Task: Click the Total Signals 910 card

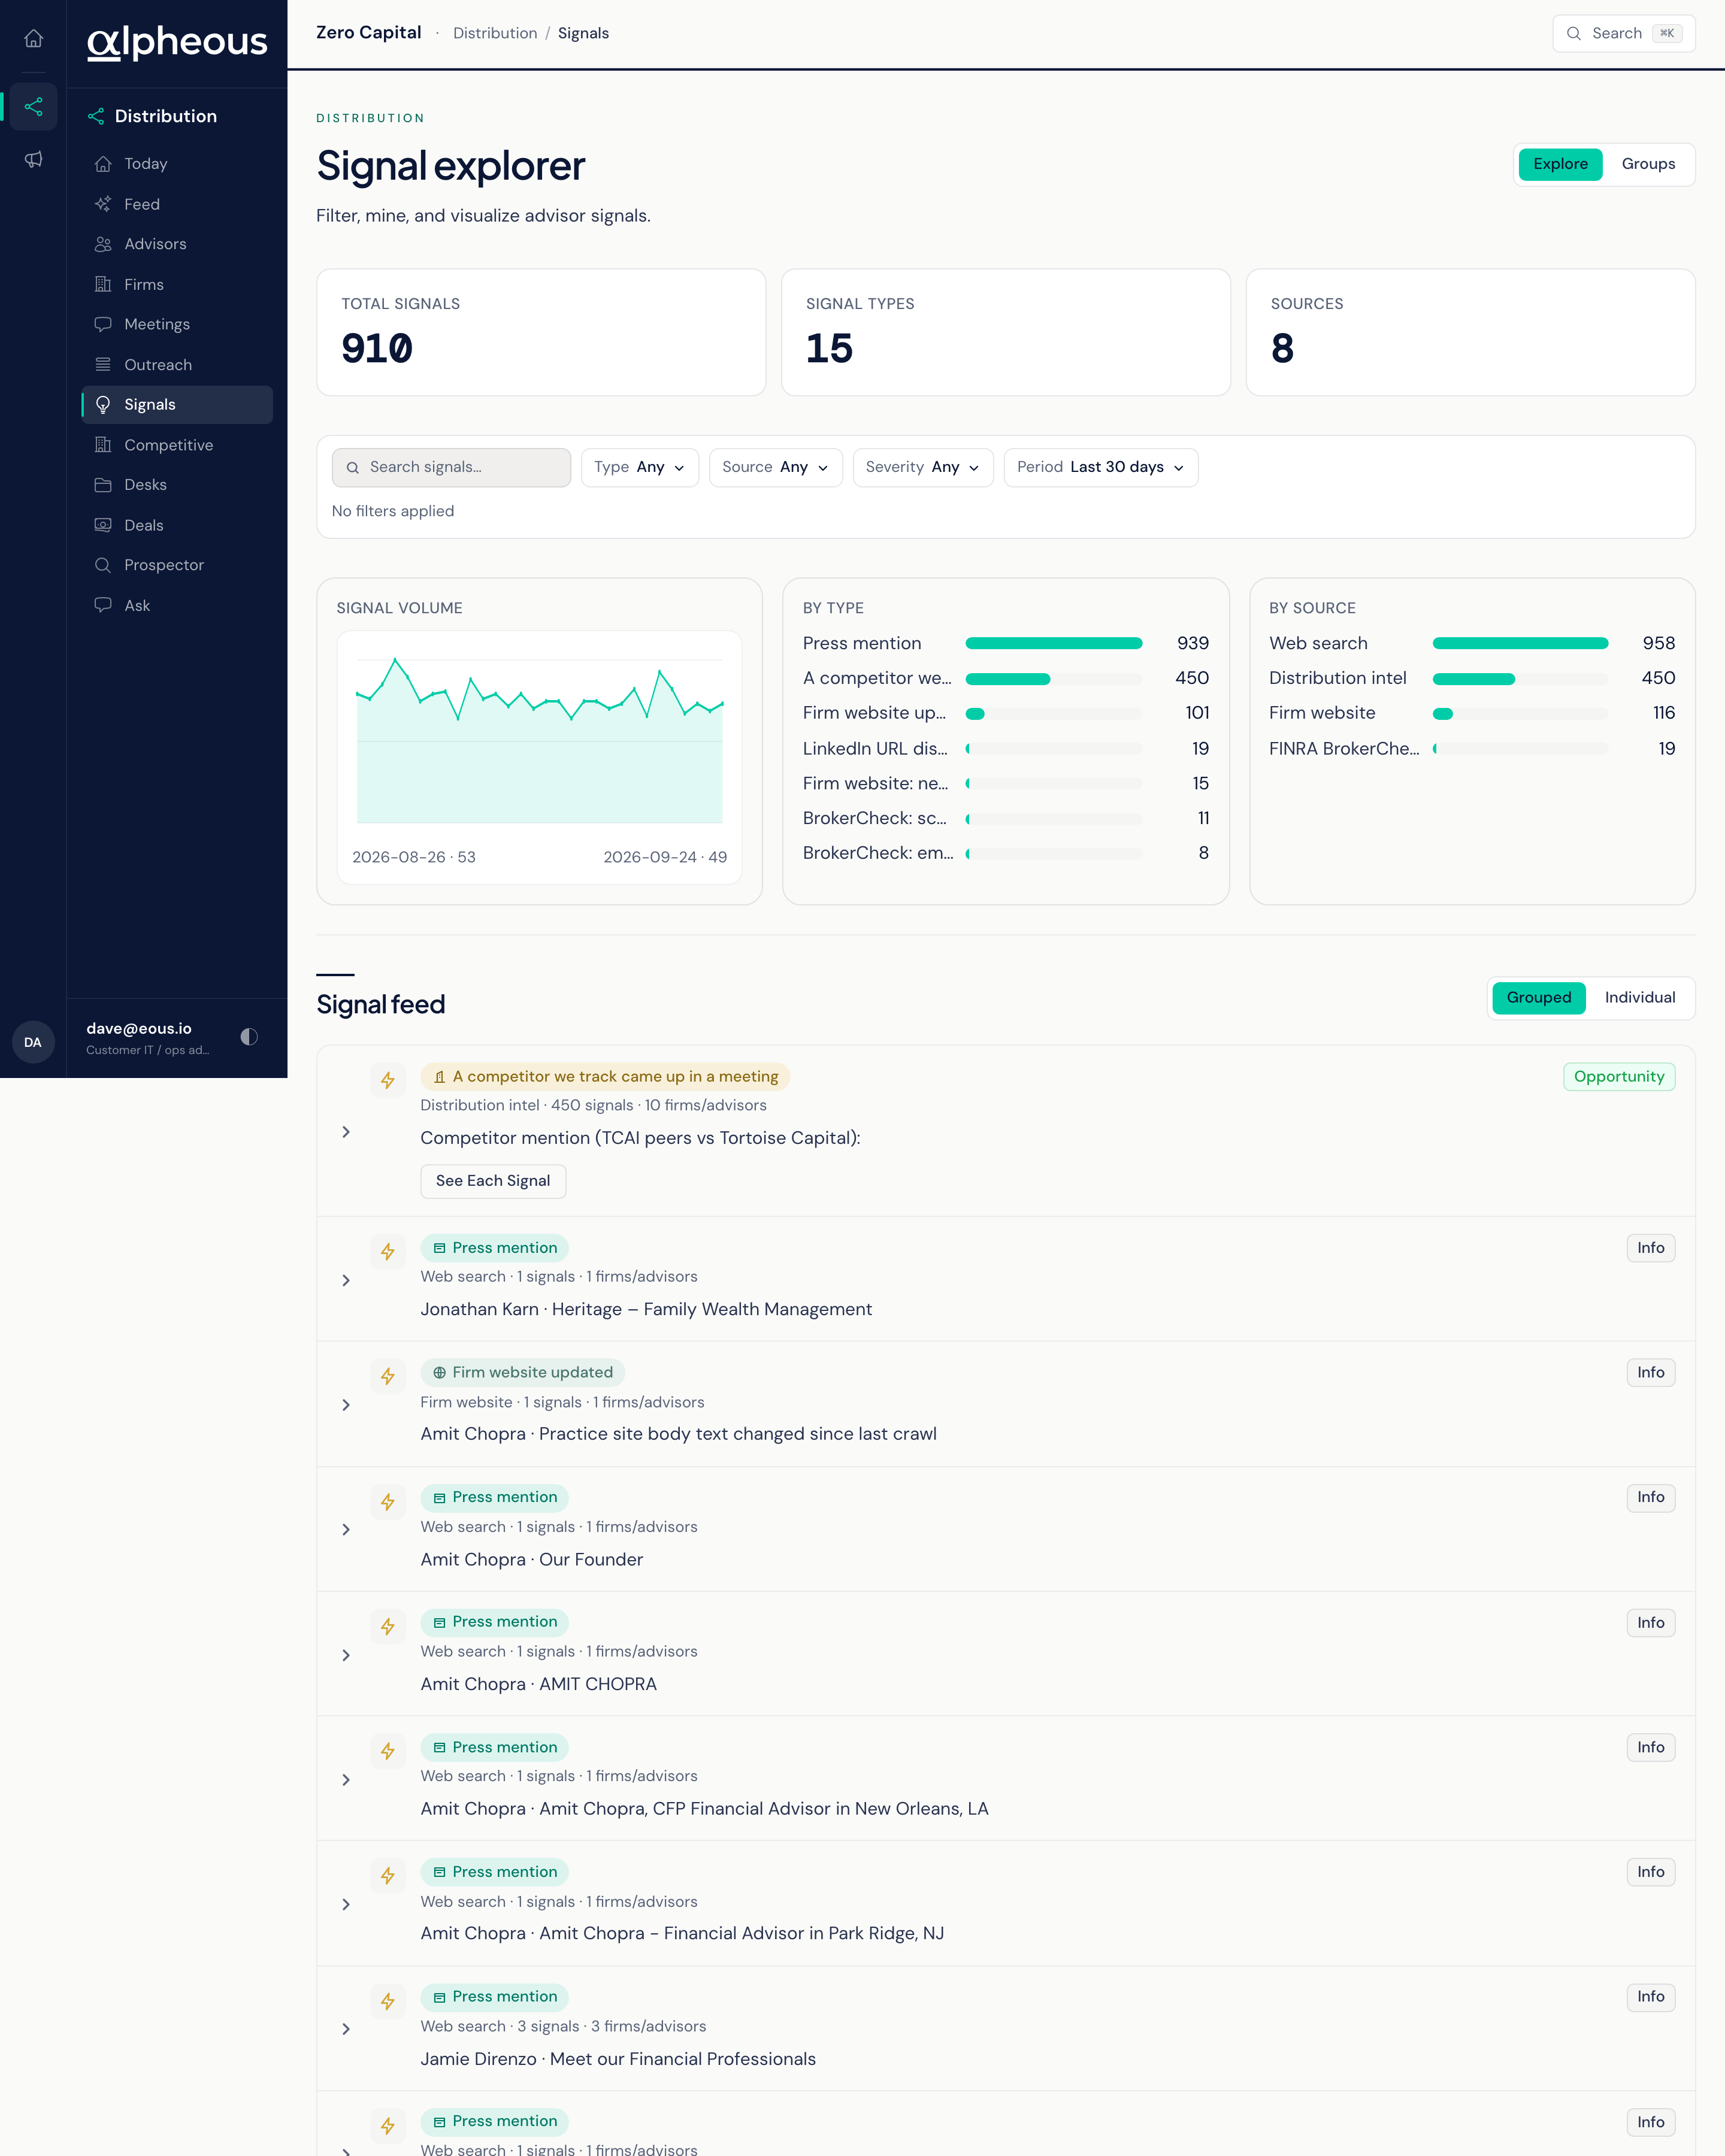Action: (541, 332)
